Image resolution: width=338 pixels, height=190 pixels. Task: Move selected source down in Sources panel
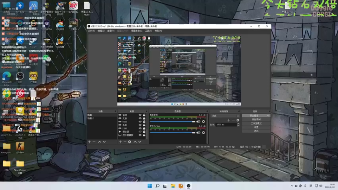(x=140, y=142)
